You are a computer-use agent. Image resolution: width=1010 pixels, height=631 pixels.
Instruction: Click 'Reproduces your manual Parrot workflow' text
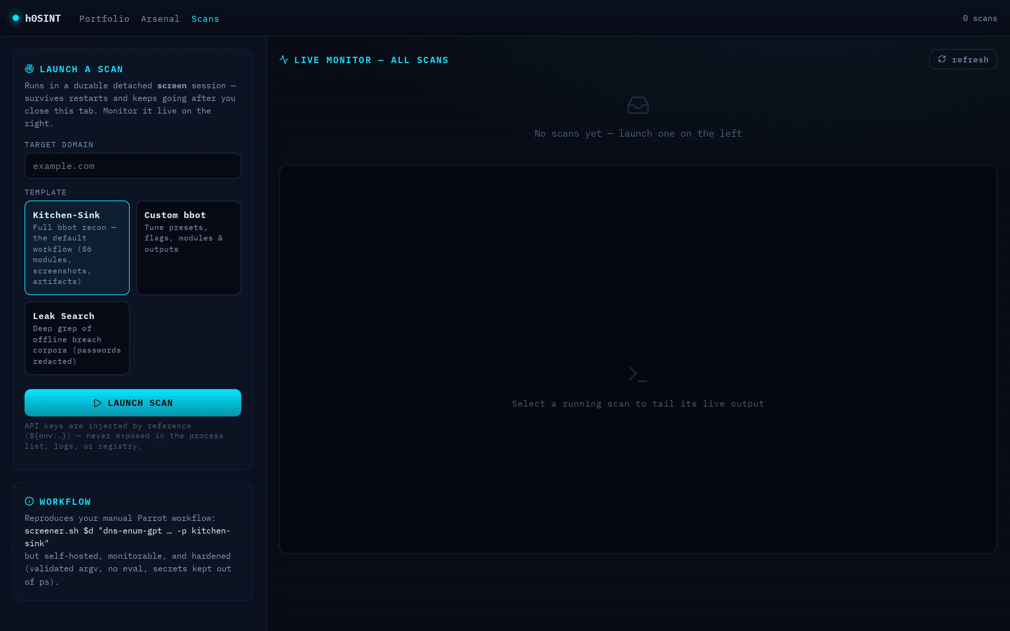pos(120,518)
